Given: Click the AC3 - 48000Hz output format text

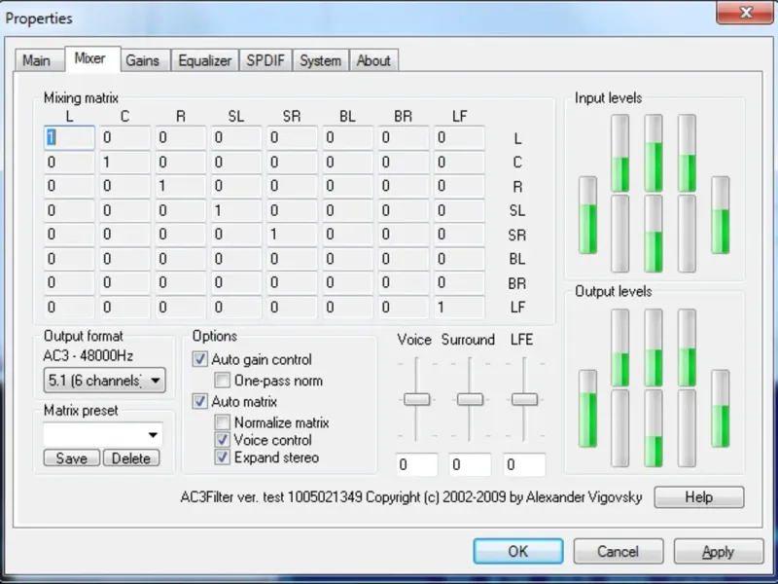Looking at the screenshot, I should click(x=88, y=355).
